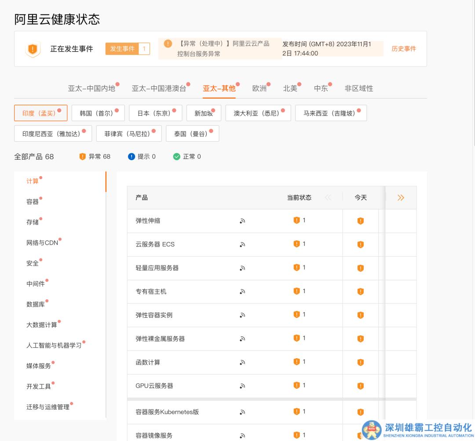Collapse the 当前状态 column with the << arrow
Viewport: 475px width, 441px height.
point(328,198)
